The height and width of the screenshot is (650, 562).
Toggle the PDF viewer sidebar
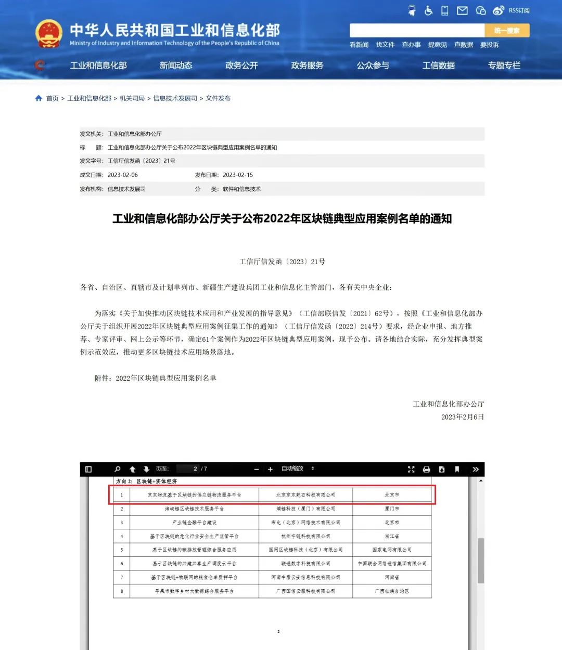coord(88,469)
